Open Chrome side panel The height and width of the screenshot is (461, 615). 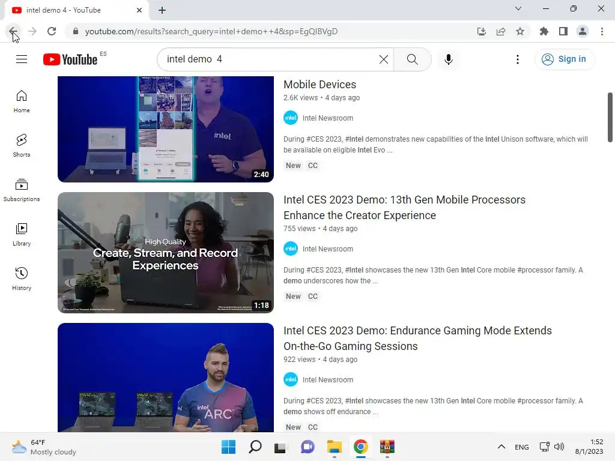click(x=563, y=31)
